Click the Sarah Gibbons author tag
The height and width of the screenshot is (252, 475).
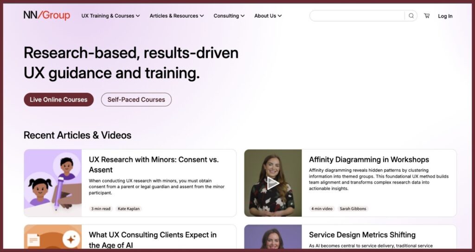353,209
